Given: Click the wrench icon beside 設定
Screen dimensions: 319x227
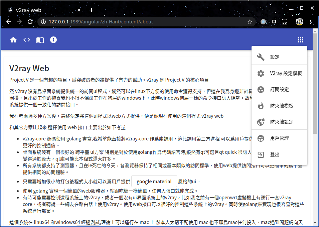Looking at the screenshot, I should [x=261, y=57].
